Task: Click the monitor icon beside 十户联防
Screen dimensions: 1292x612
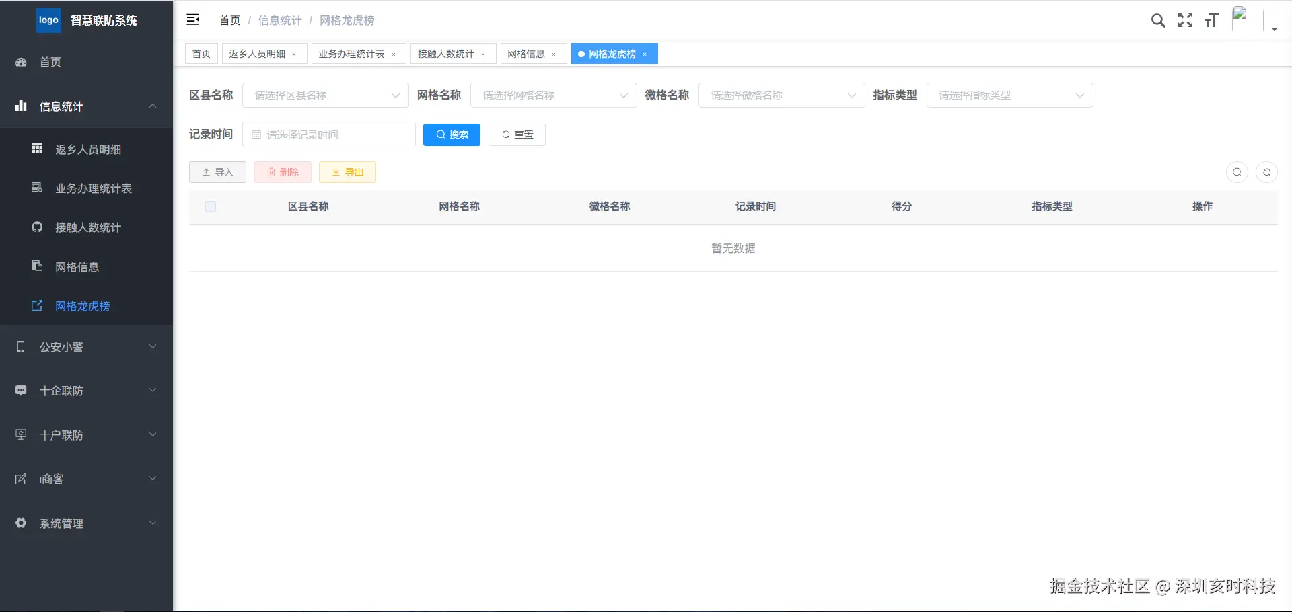Action: [x=21, y=434]
